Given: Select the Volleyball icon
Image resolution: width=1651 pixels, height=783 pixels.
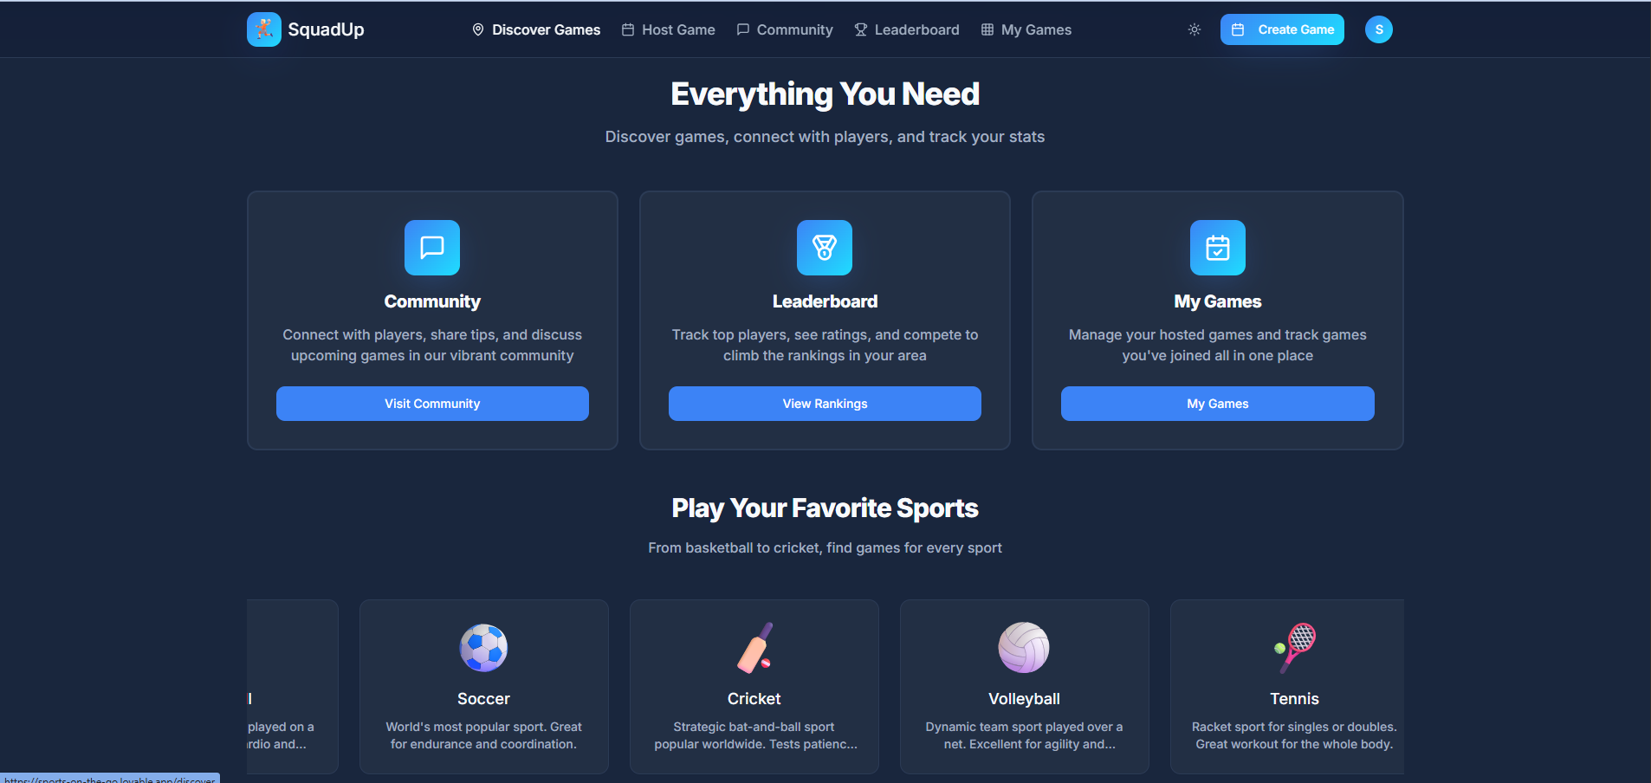Looking at the screenshot, I should [1024, 648].
